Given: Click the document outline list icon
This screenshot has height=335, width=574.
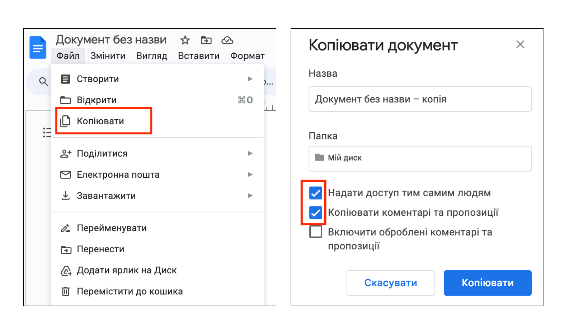Looking at the screenshot, I should pos(47,132).
